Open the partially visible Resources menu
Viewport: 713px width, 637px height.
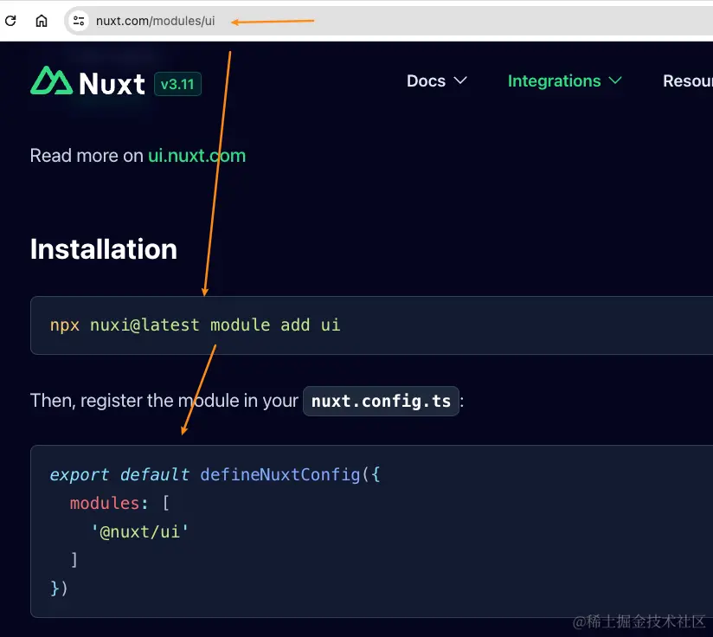click(x=687, y=80)
